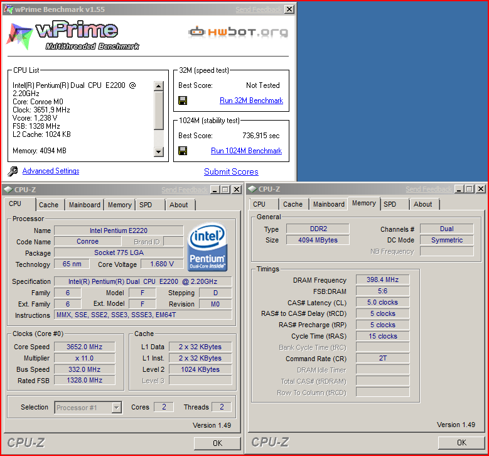
Task: Close the wPrime Benchmark window
Action: [x=289, y=9]
